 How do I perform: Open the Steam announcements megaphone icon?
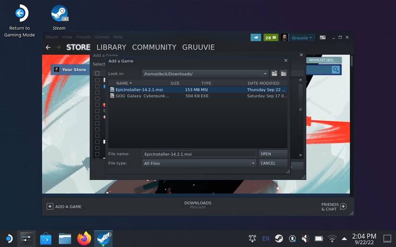click(255, 37)
